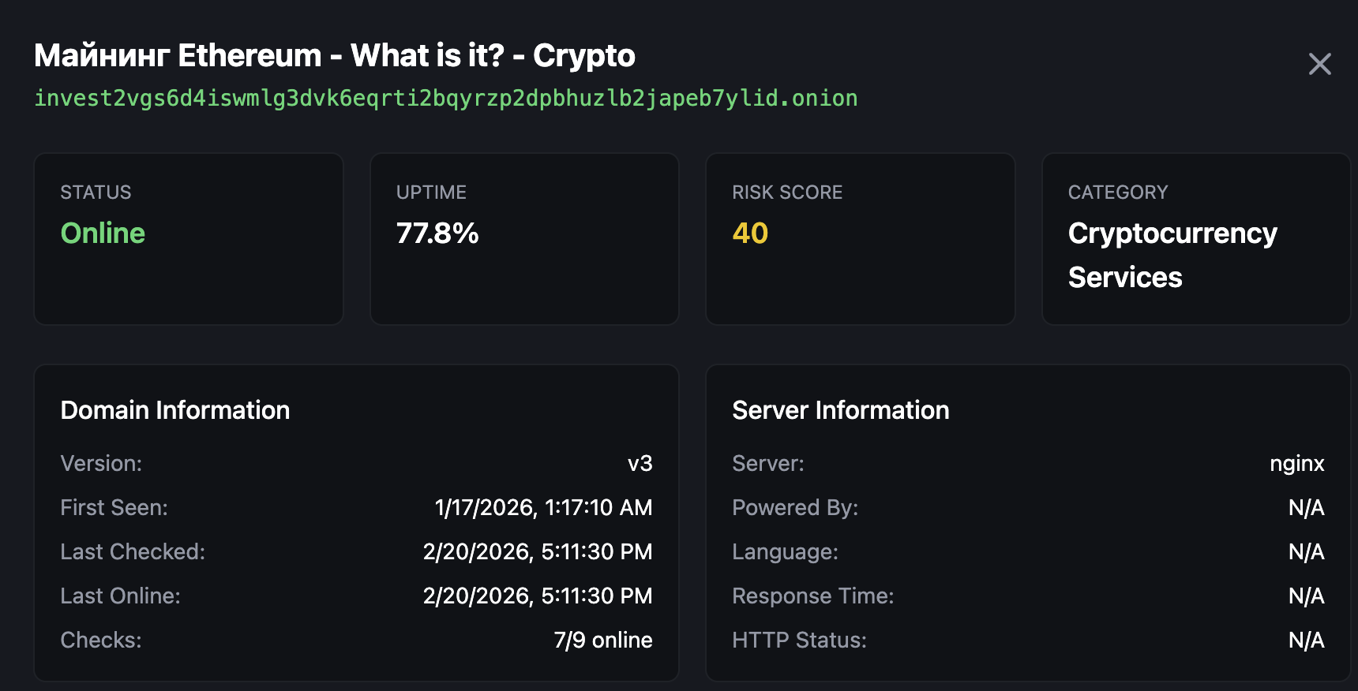Click the UPTIME card label
Screen dimensions: 1358x691
431,192
